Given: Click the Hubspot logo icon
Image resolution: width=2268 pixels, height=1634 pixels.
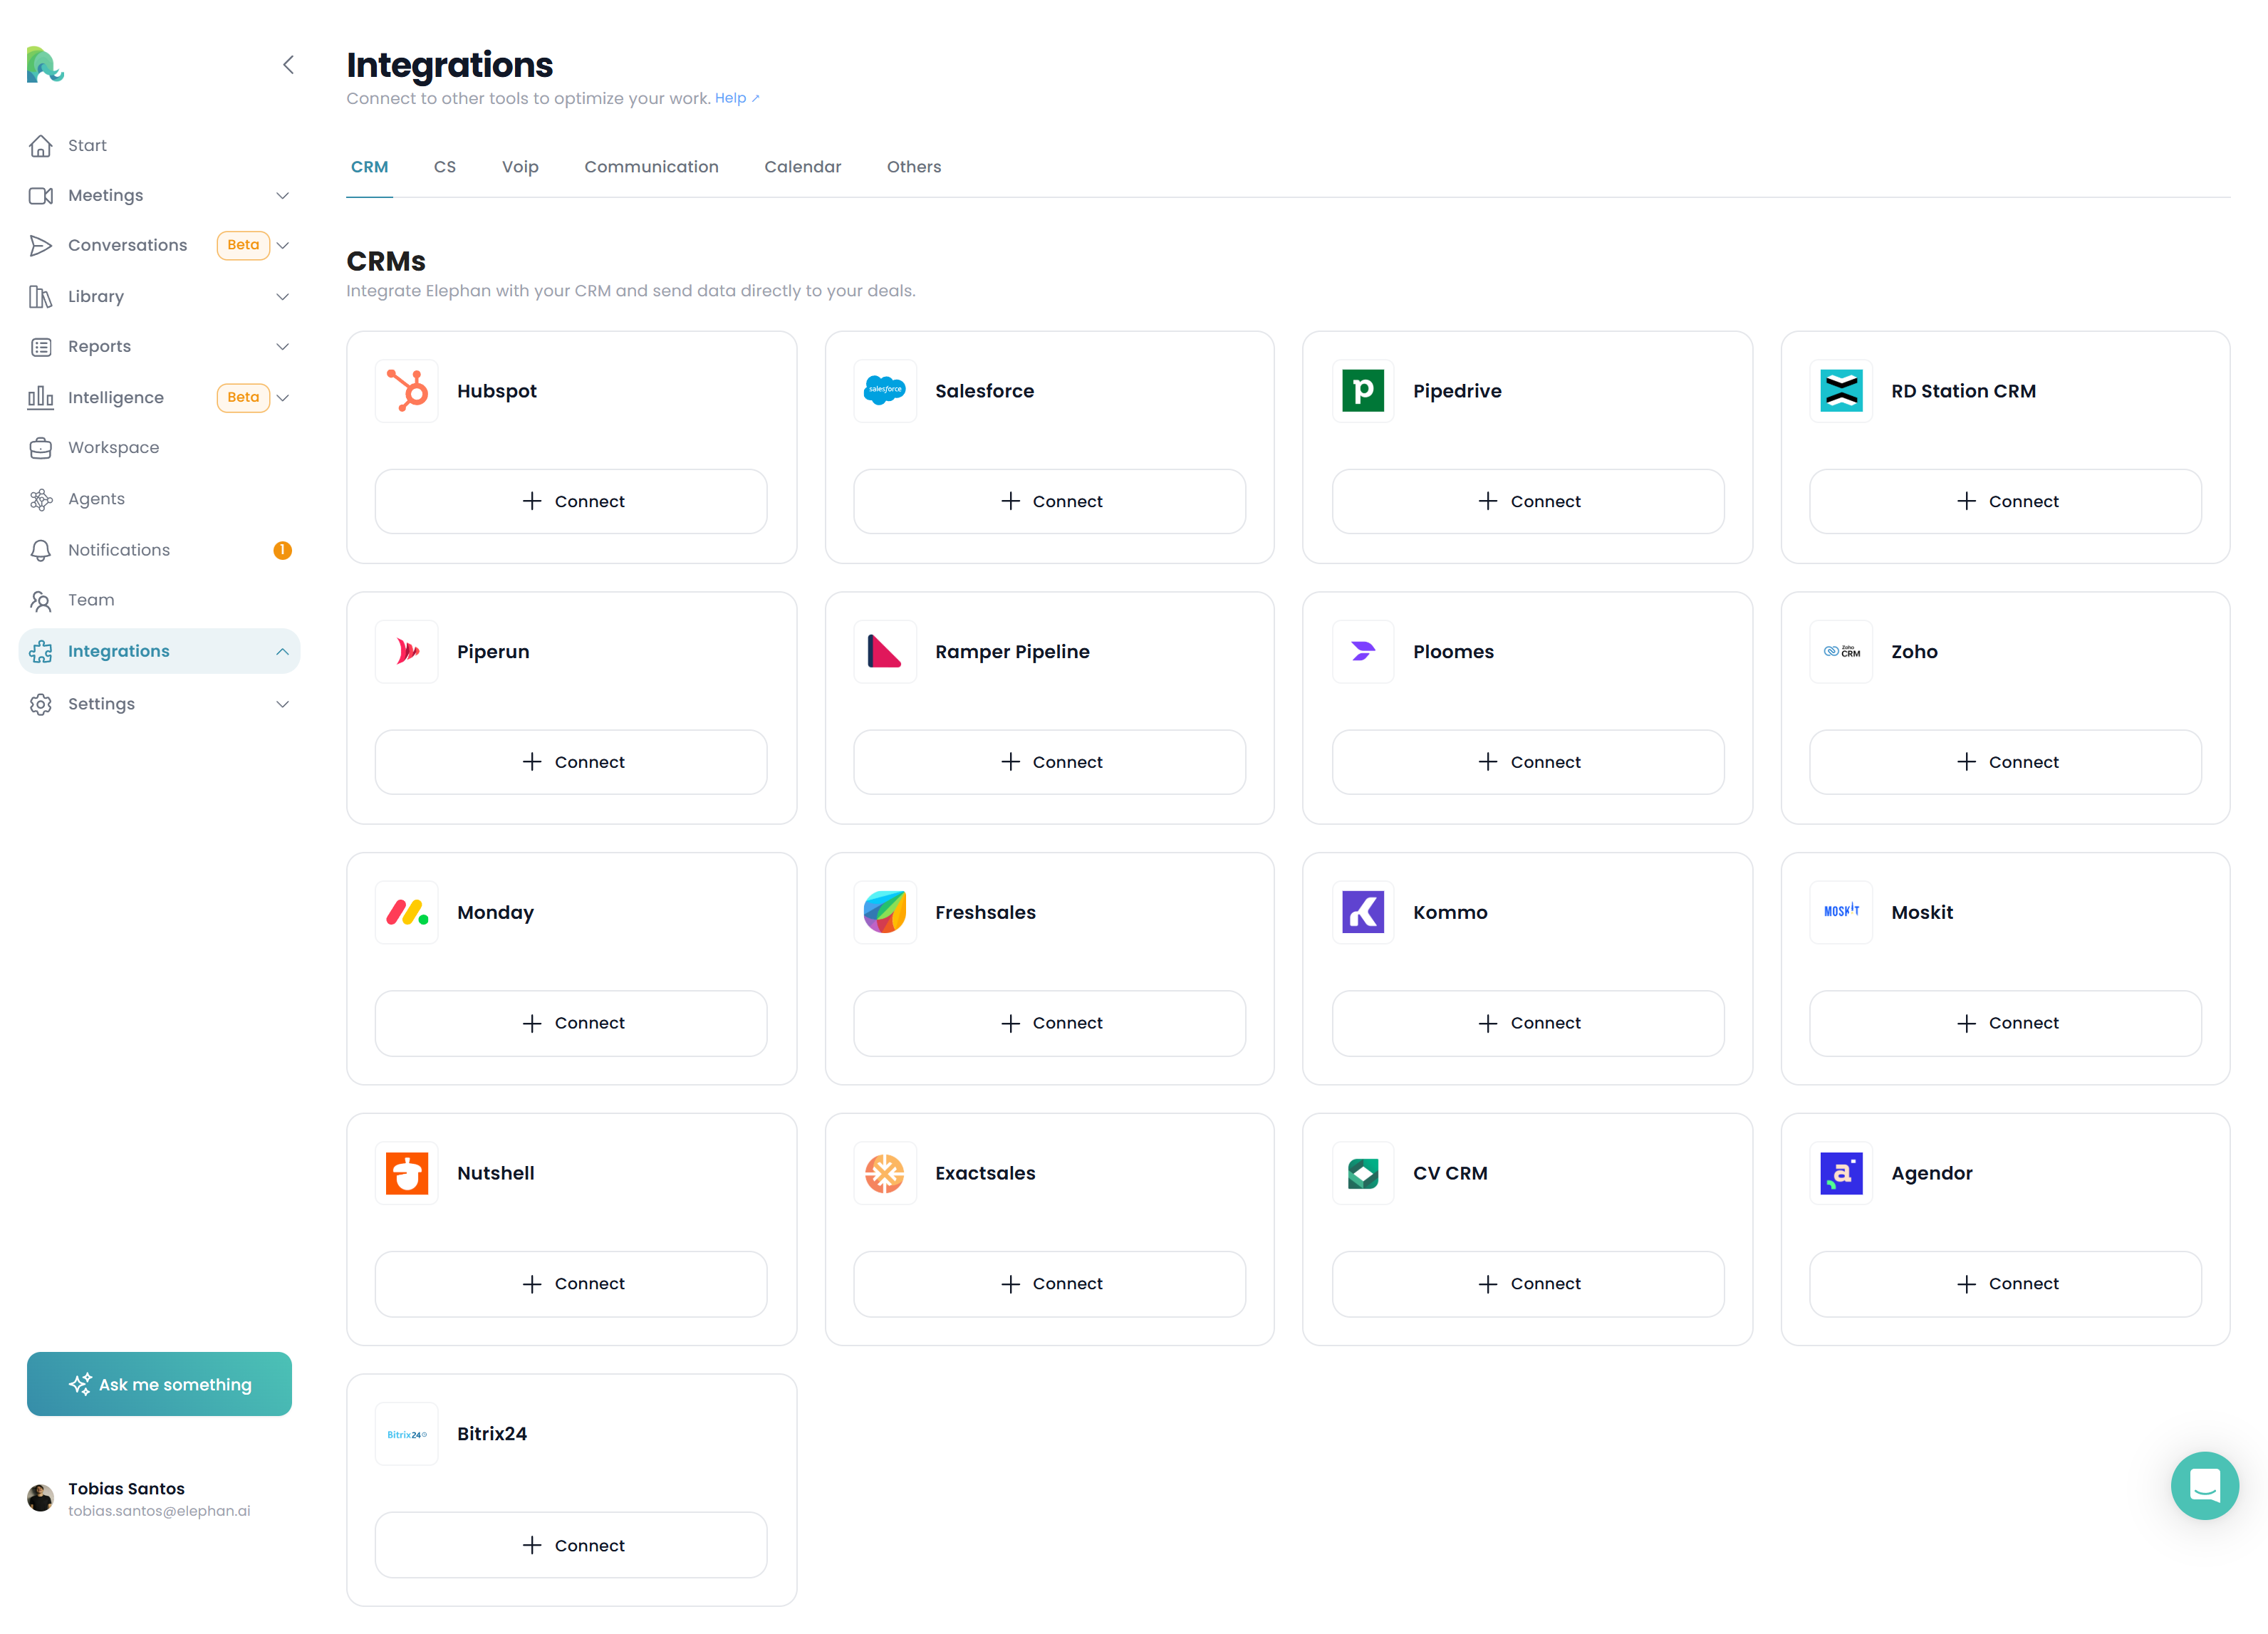Looking at the screenshot, I should point(407,391).
